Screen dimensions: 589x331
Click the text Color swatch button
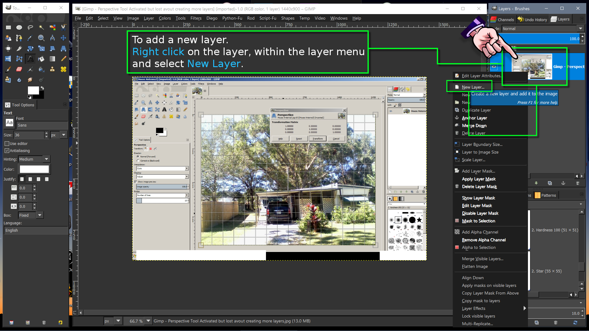point(34,169)
